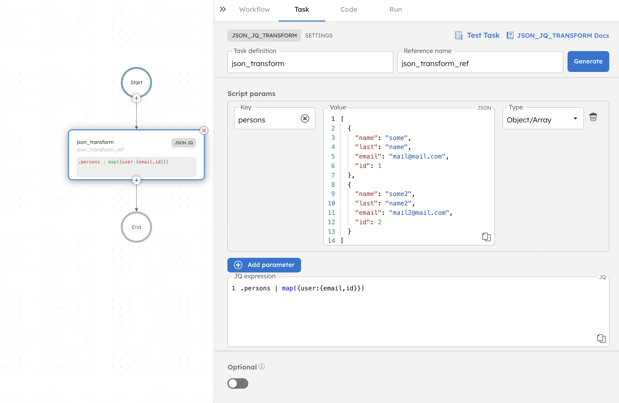The width and height of the screenshot is (619, 403).
Task: Remove the json_transform node from workflow
Action: tap(204, 131)
